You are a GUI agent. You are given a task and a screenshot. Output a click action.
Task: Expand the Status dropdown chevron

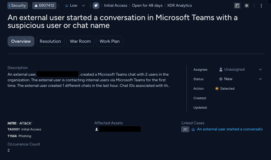coord(260,79)
